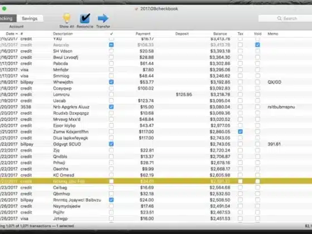Click the Transfer arrow icon
Viewport: 312px width, 234px height.
point(103,18)
